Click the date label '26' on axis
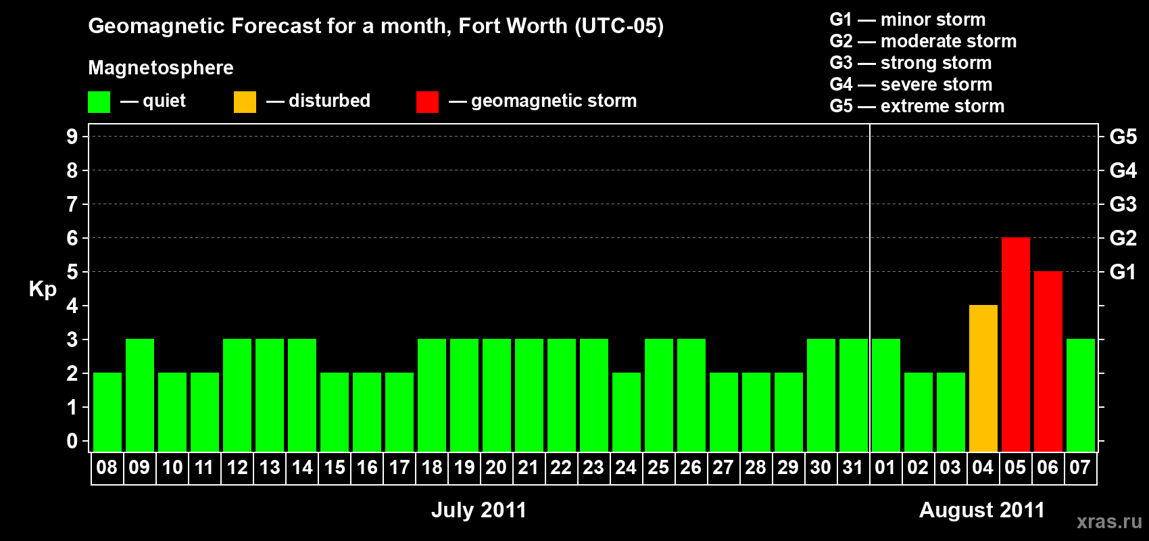 click(x=691, y=468)
